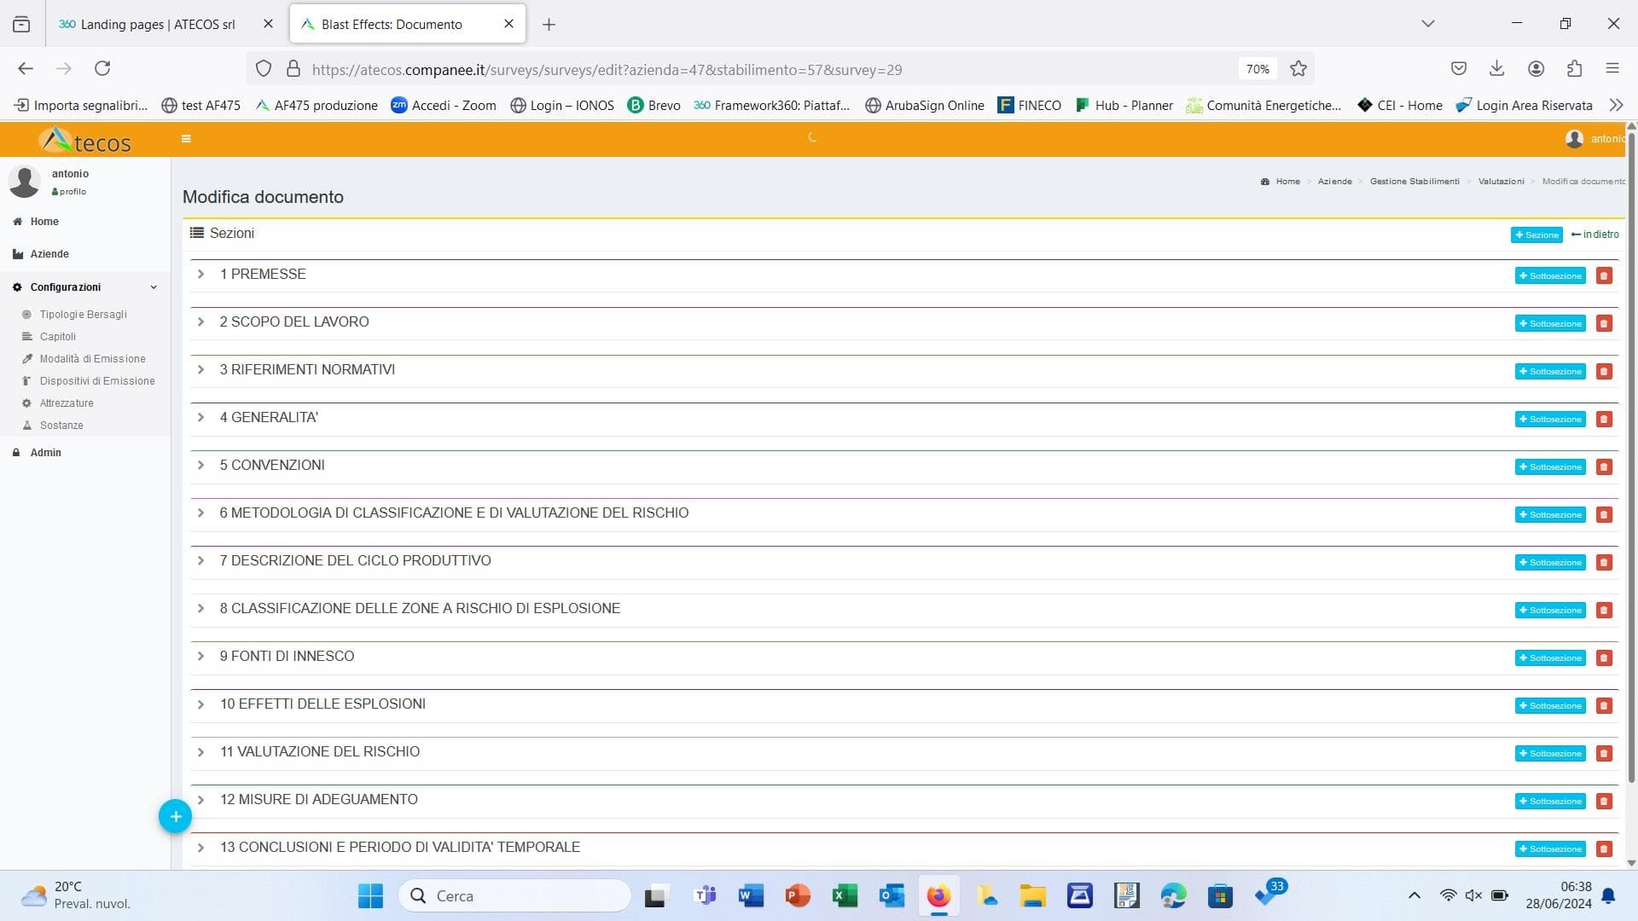Expand section 8 CLASSIFICAZIONE DELLE ZONE
The width and height of the screenshot is (1638, 921).
(200, 608)
